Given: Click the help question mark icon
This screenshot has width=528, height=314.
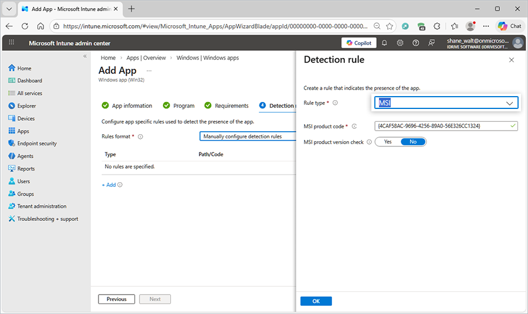Looking at the screenshot, I should coord(416,43).
